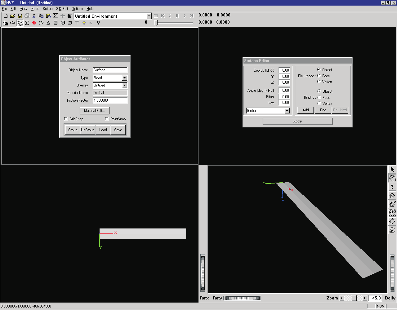
Task: Click the home view icon in viewer sidebar
Action: click(x=392, y=195)
